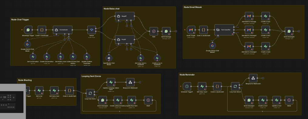This screenshot has height=119, width=308.
Task: Select Google Gemini Chat Model node
Action: click(x=27, y=45)
